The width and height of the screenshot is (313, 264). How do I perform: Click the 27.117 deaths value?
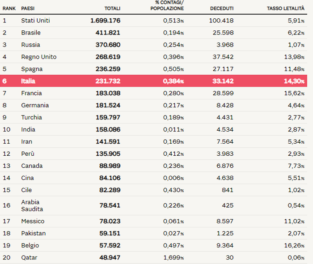coord(223,69)
